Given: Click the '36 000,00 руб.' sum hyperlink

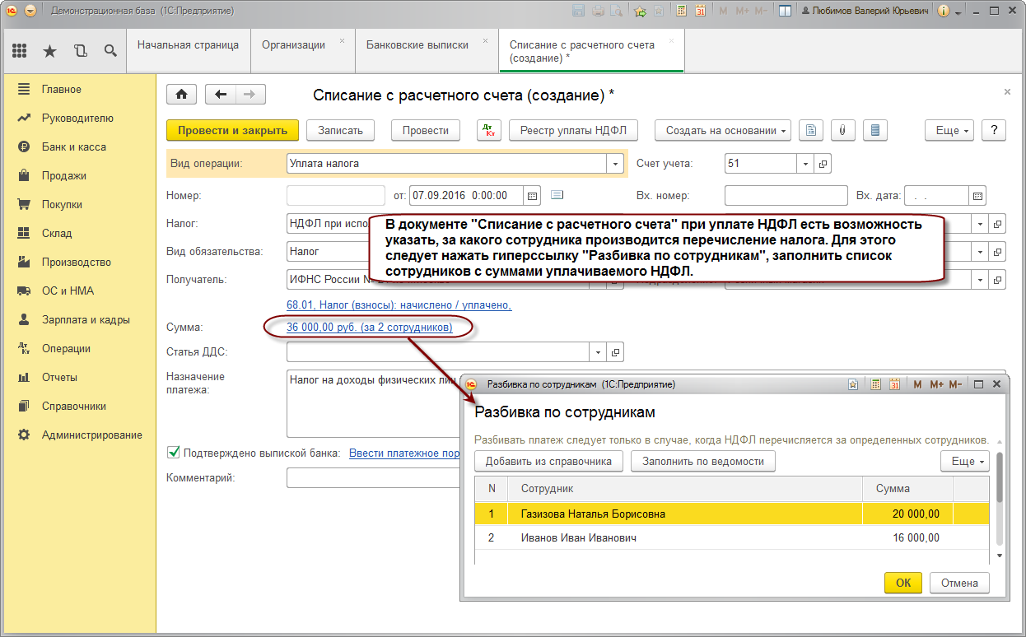Looking at the screenshot, I should [369, 328].
